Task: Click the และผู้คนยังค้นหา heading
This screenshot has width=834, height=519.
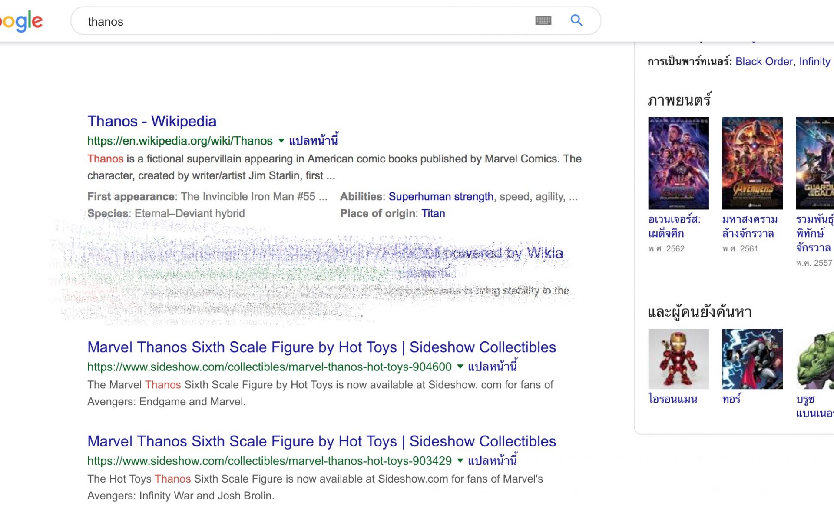Action: (699, 311)
